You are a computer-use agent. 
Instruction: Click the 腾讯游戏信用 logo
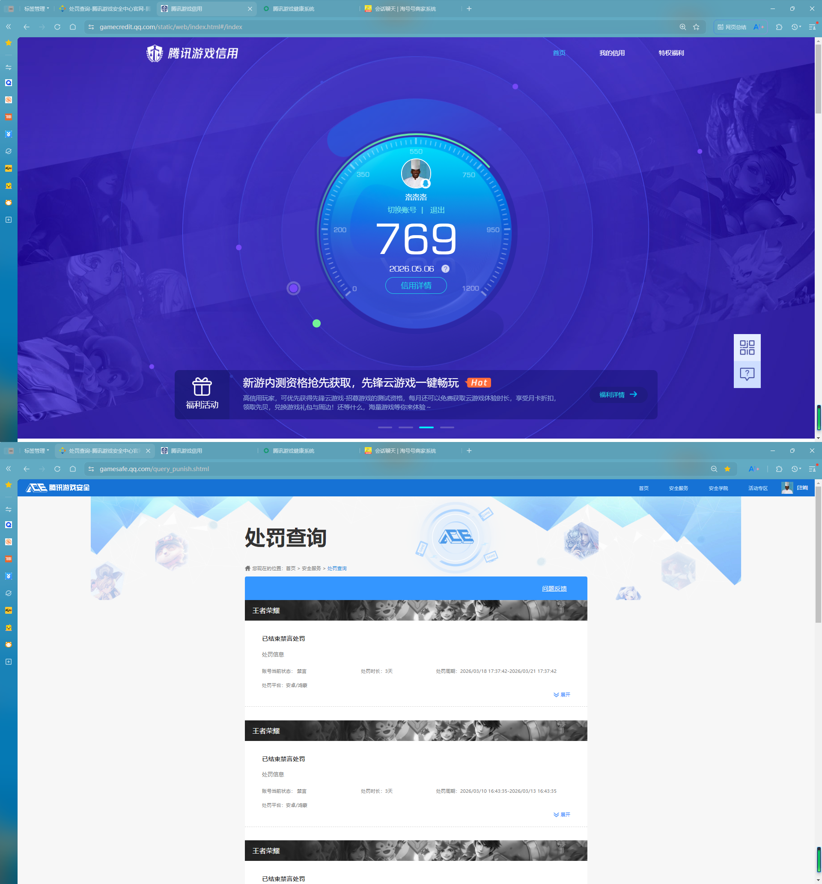coord(192,54)
